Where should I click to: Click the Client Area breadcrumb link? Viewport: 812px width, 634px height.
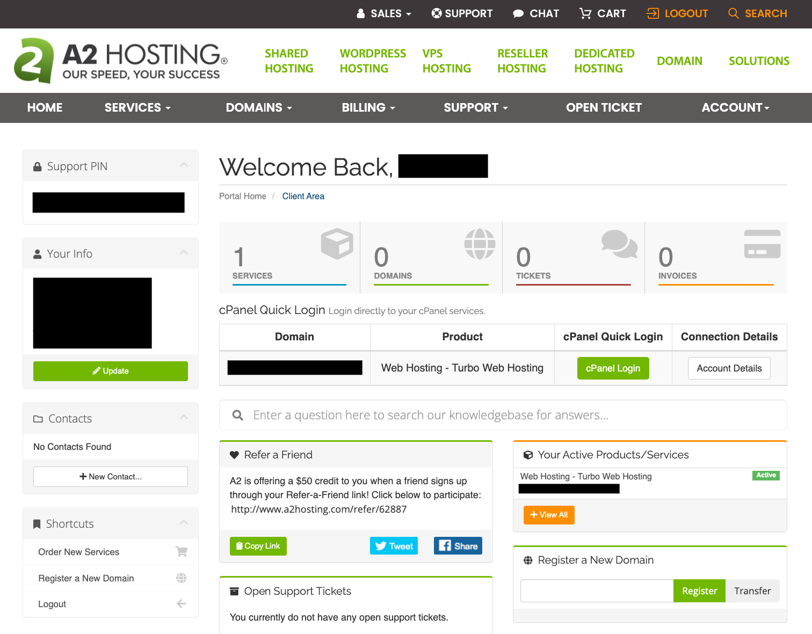pos(303,196)
